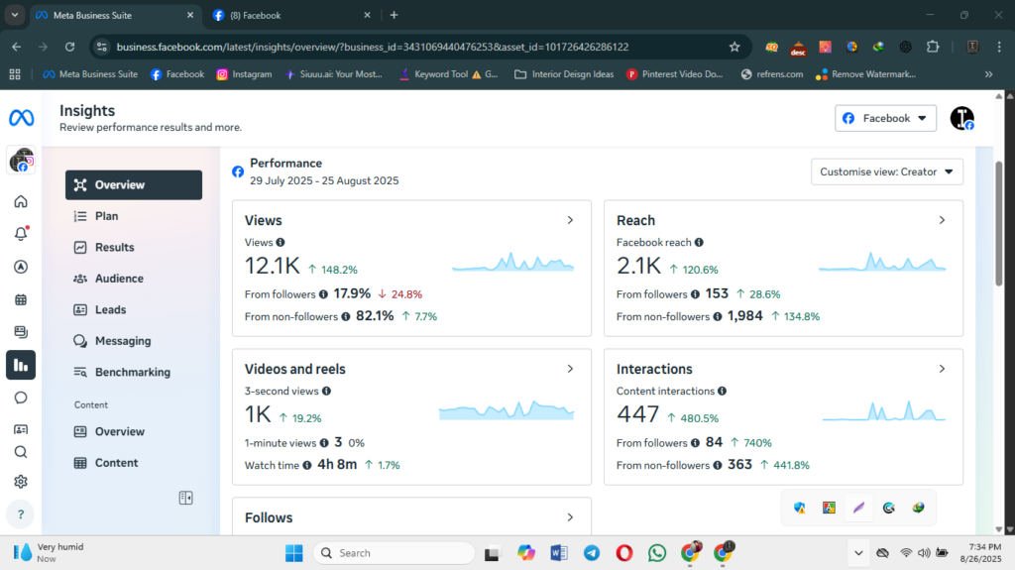1015x570 pixels.
Task: Open Keyword Tool bookmark
Action: tap(449, 74)
